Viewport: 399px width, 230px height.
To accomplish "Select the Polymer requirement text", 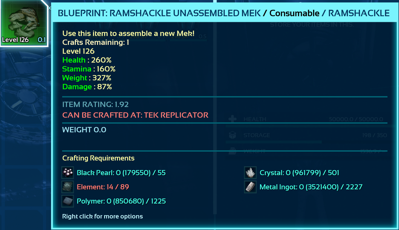I will click(x=121, y=201).
